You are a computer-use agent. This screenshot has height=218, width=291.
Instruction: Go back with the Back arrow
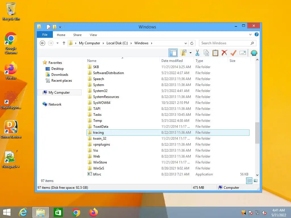(43, 43)
